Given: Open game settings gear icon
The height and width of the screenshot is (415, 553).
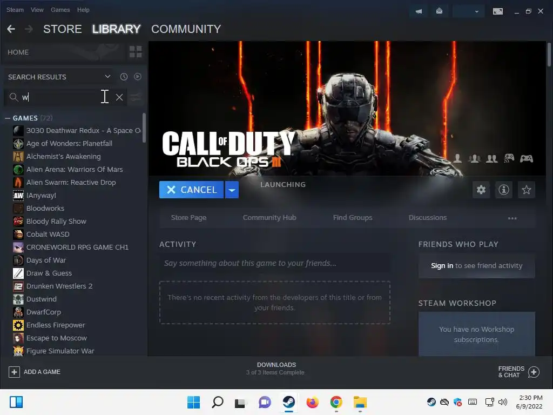Looking at the screenshot, I should (x=481, y=190).
